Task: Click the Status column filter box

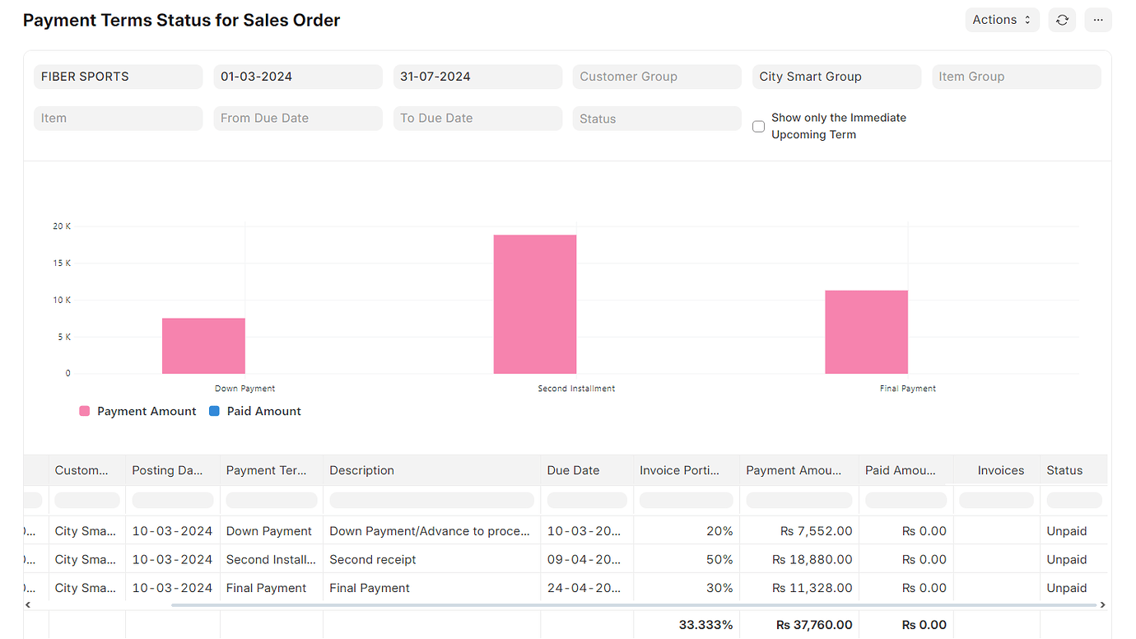Action: (1073, 500)
